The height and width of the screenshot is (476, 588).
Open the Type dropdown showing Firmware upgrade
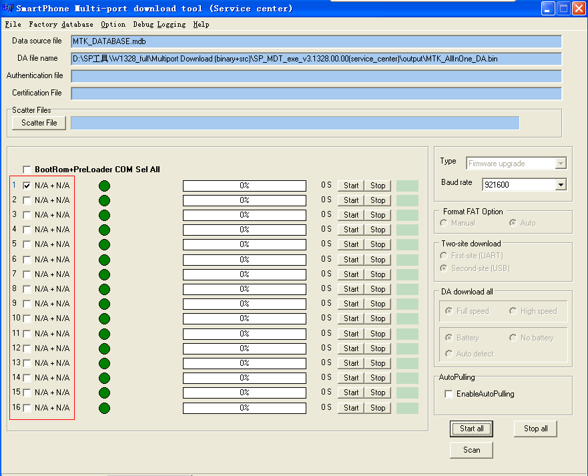(561, 164)
